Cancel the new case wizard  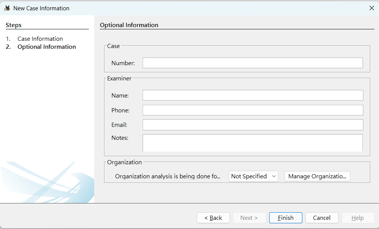322,218
